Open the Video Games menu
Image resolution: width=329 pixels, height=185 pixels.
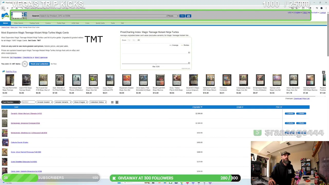19,23
